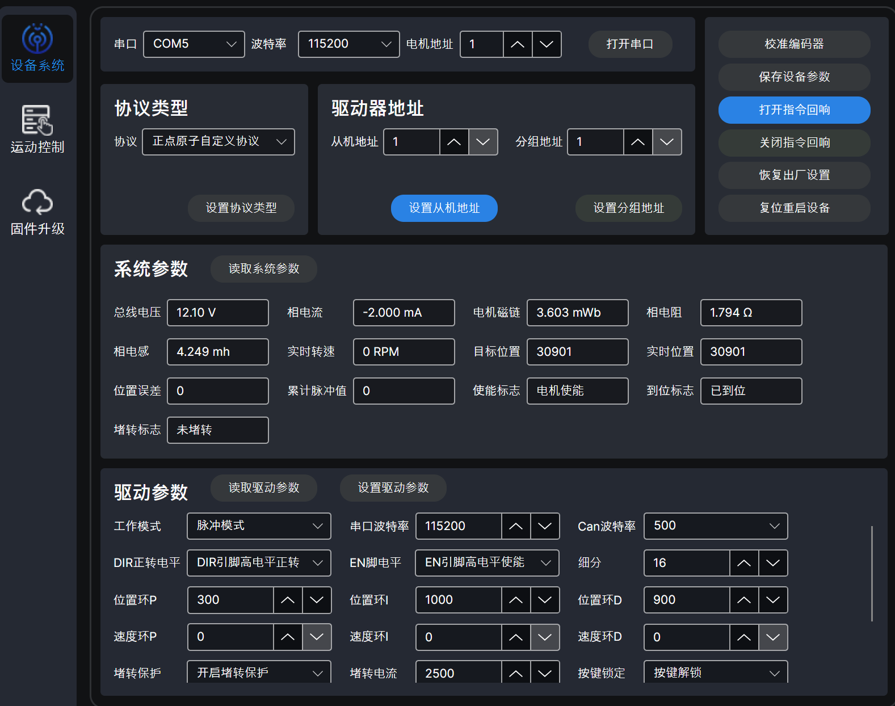Image resolution: width=895 pixels, height=706 pixels.
Task: Open the 协议 type dropdown
Action: [219, 142]
